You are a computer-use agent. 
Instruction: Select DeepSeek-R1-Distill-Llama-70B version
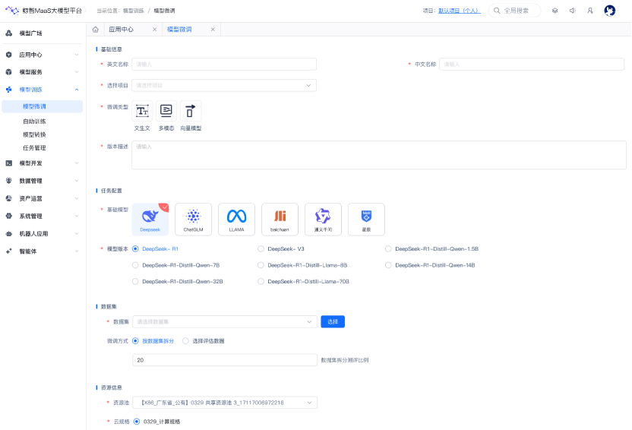pos(261,282)
